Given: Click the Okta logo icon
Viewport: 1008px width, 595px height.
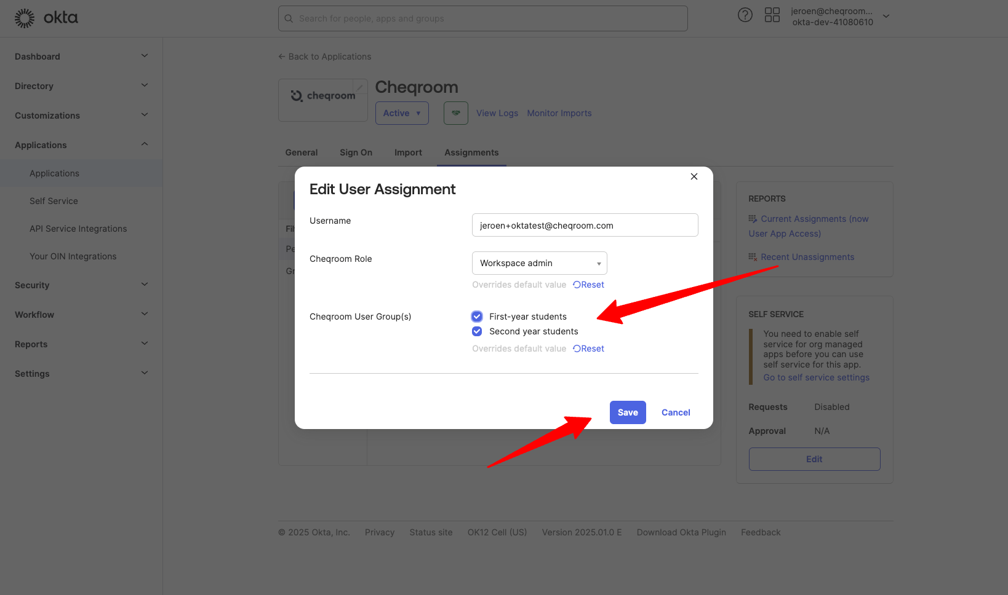Looking at the screenshot, I should point(25,18).
